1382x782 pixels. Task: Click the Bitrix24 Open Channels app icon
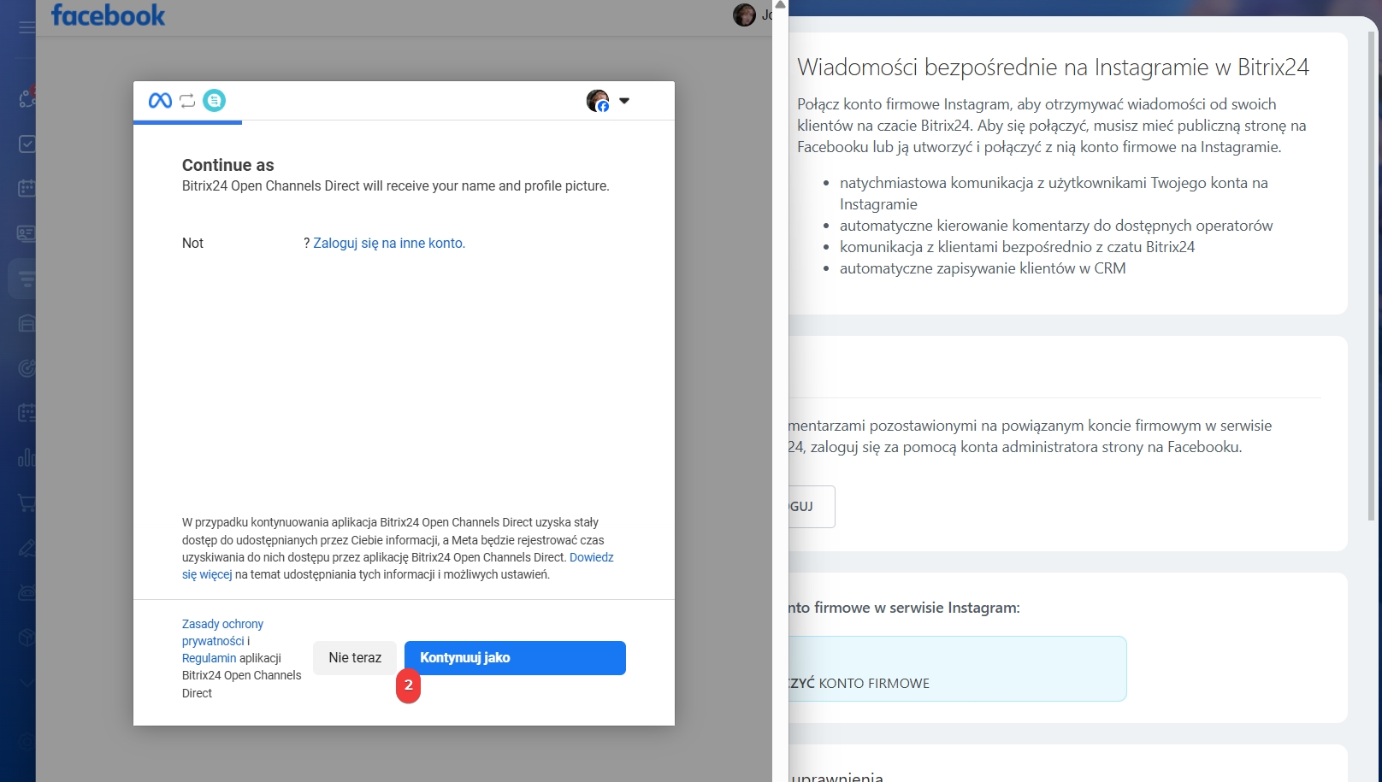214,101
